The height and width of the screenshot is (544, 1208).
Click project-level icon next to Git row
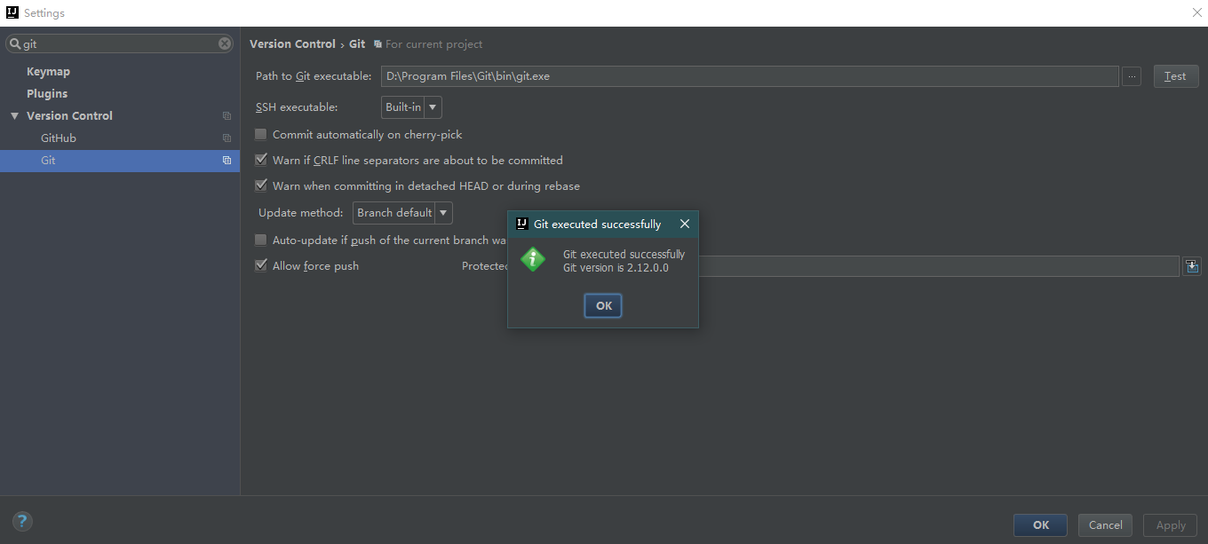click(x=226, y=161)
